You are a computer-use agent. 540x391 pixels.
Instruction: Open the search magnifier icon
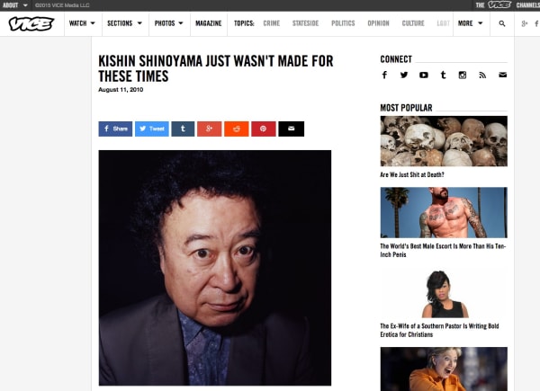click(x=502, y=23)
